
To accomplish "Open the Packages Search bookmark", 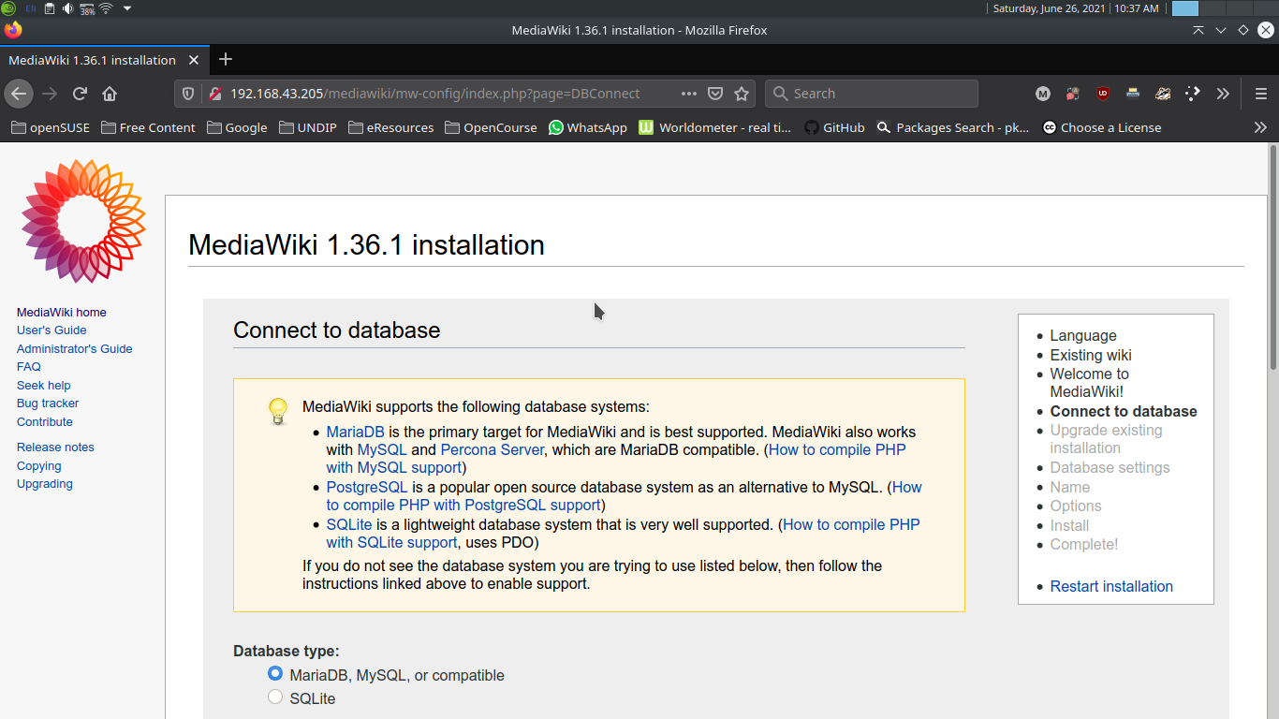I will pos(953,127).
